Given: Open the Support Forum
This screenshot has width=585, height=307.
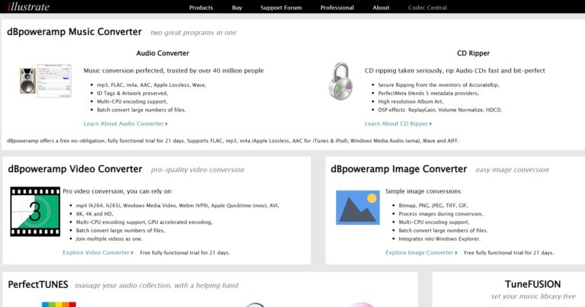Looking at the screenshot, I should coord(282,8).
